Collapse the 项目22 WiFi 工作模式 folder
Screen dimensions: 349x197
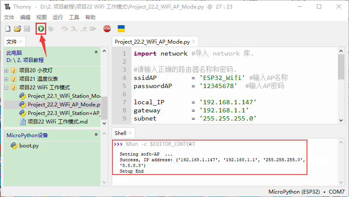6,87
